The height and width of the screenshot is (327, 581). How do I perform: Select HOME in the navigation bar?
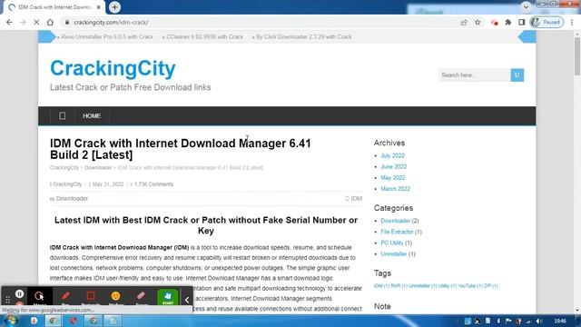click(x=92, y=116)
